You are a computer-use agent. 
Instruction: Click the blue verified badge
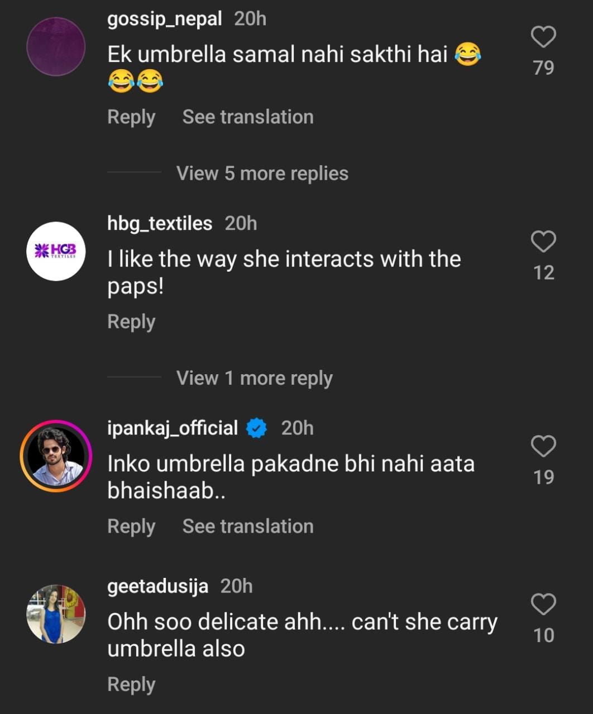coord(257,428)
